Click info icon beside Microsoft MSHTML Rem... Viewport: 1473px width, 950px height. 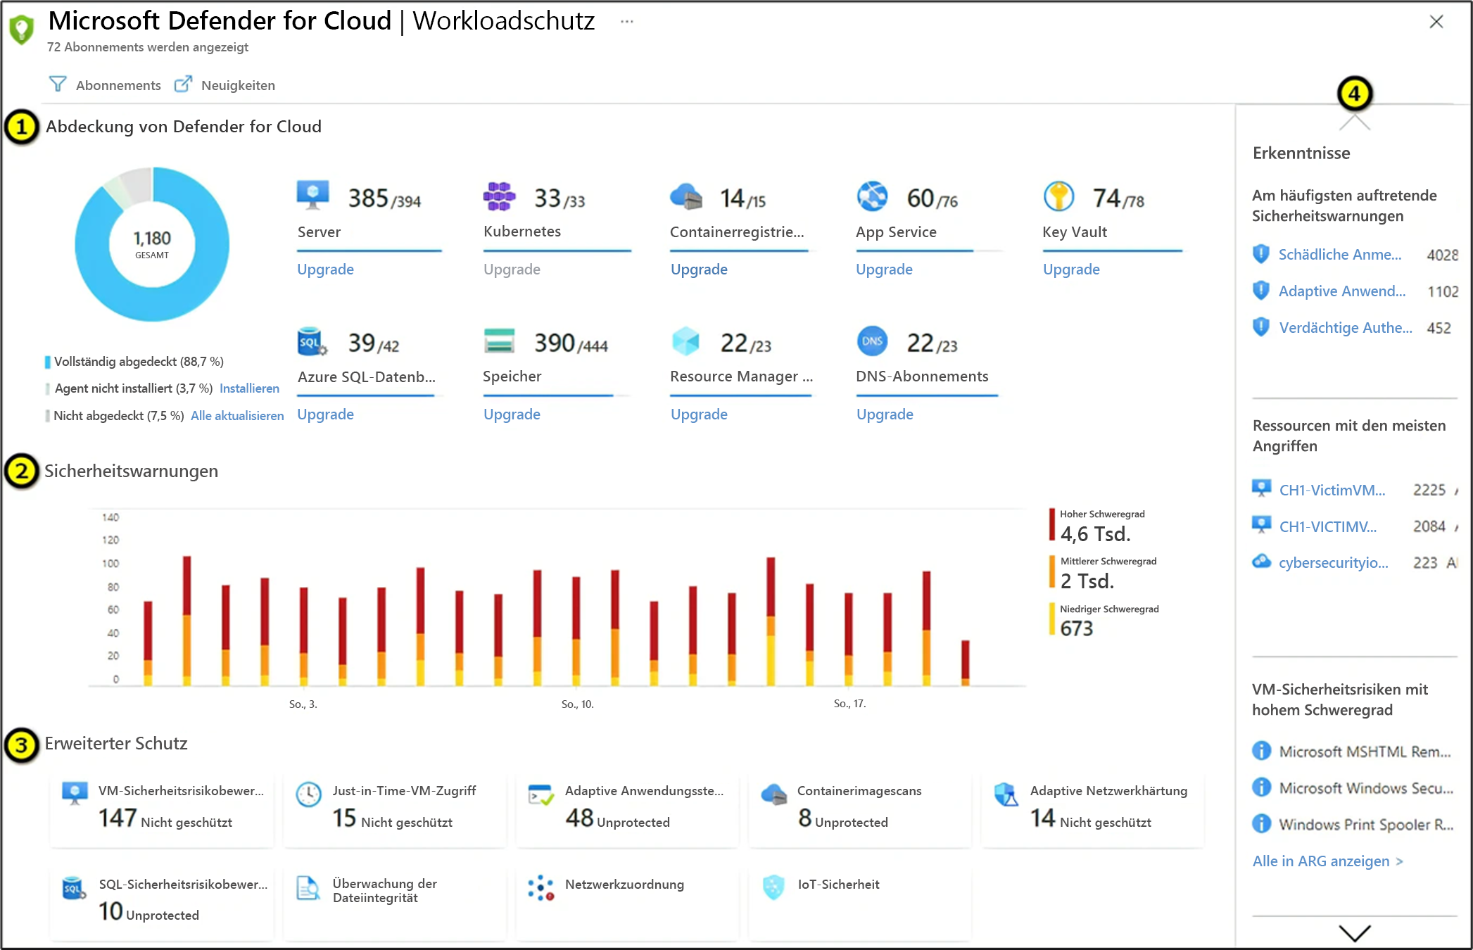1262,751
